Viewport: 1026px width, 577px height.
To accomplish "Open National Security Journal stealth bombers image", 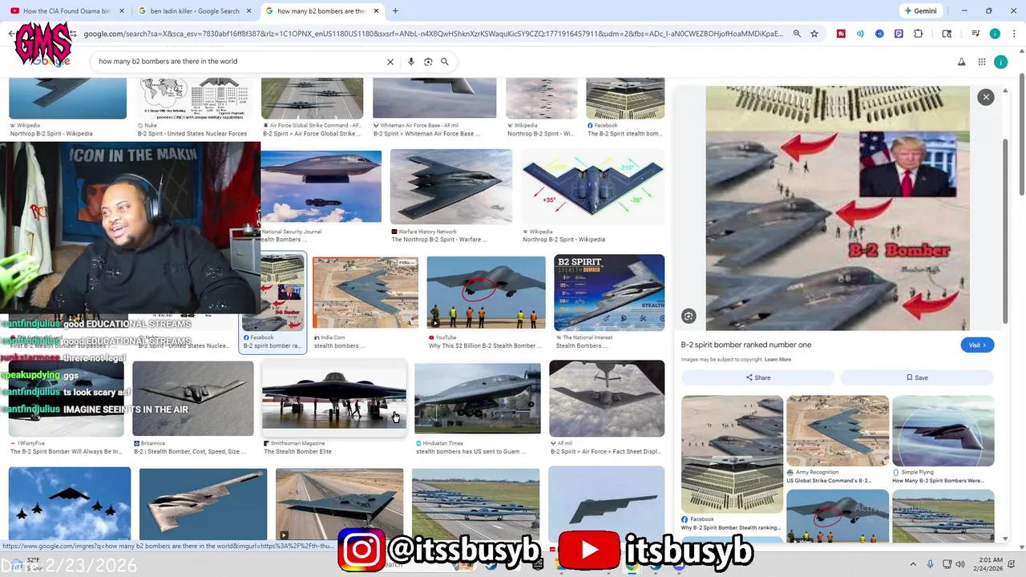I will [321, 187].
